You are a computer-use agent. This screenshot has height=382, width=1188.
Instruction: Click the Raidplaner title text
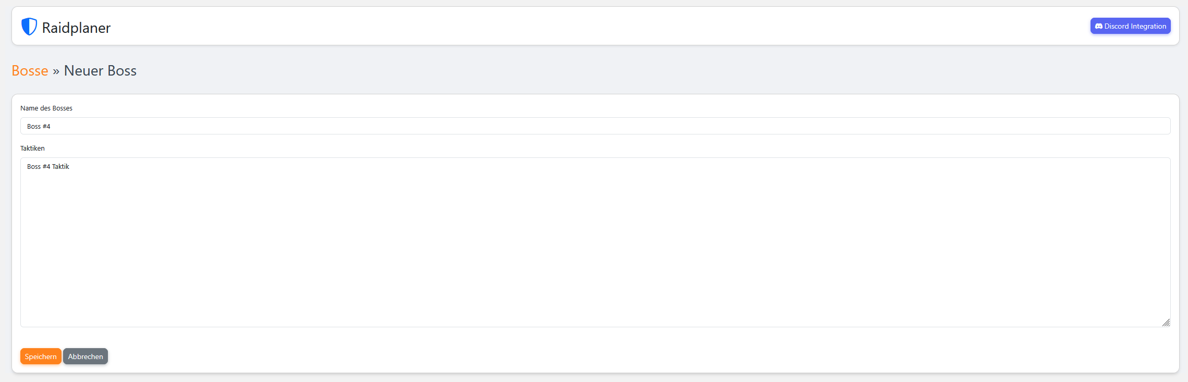[x=76, y=27]
